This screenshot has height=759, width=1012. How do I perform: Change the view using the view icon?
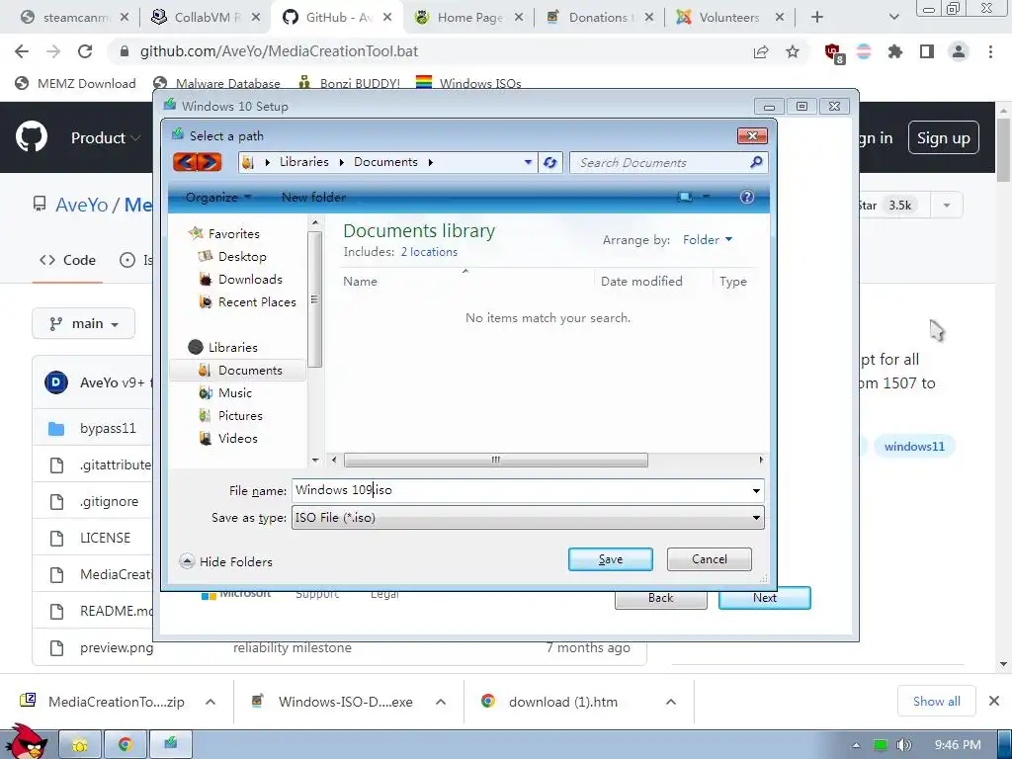click(x=685, y=197)
